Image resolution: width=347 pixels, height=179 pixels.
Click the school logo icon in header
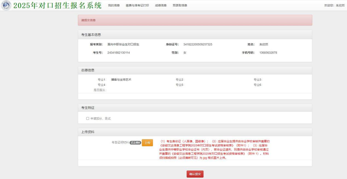coord(6,5)
